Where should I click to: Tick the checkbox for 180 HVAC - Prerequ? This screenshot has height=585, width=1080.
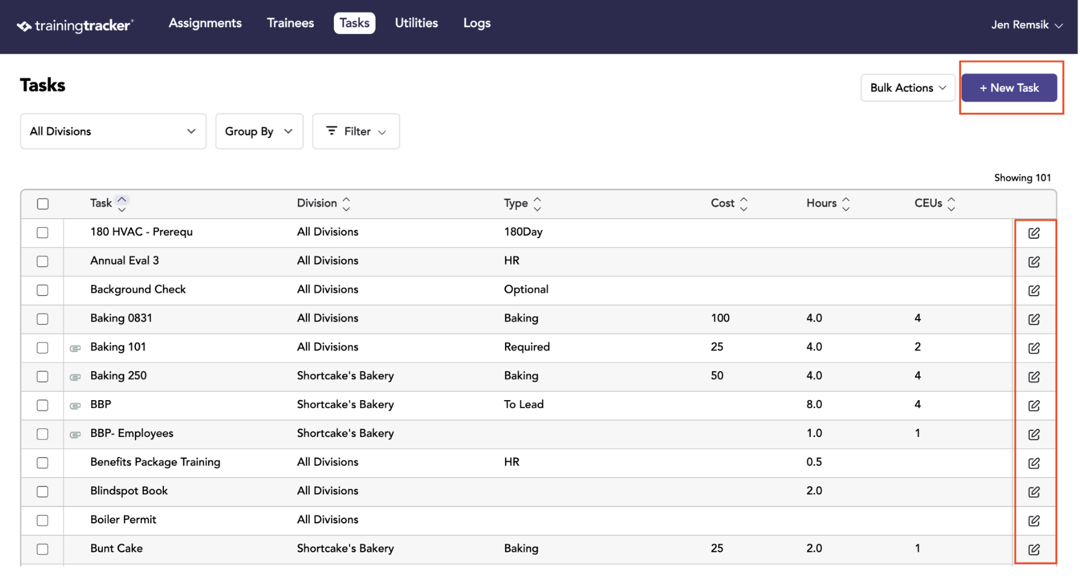[x=42, y=233]
